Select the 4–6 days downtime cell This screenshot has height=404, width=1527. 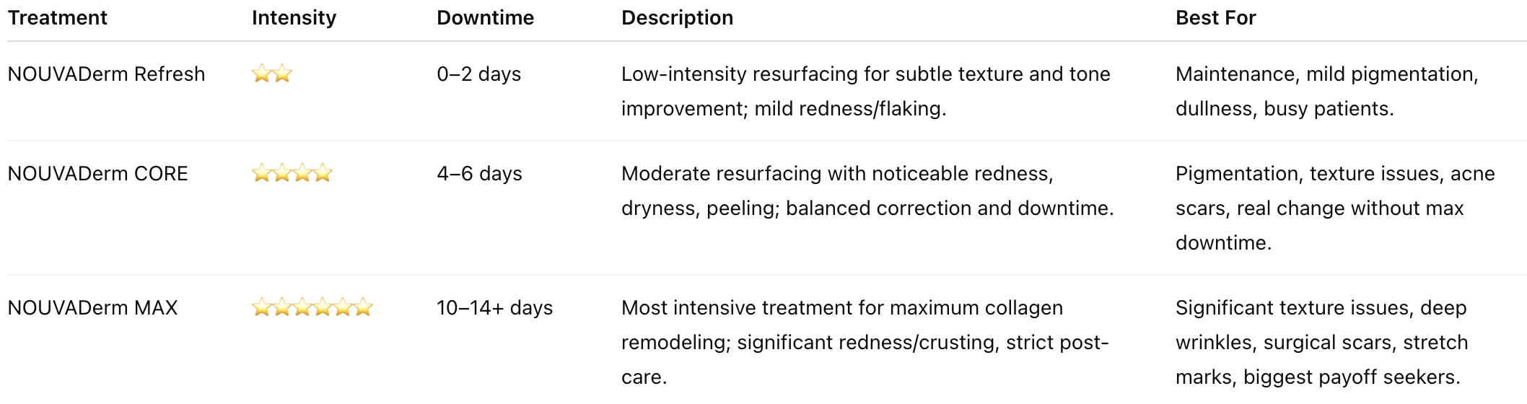pos(479,174)
